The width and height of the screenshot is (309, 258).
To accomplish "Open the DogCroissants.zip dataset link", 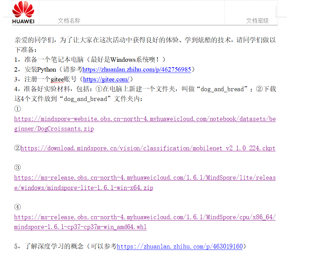I will [145, 124].
